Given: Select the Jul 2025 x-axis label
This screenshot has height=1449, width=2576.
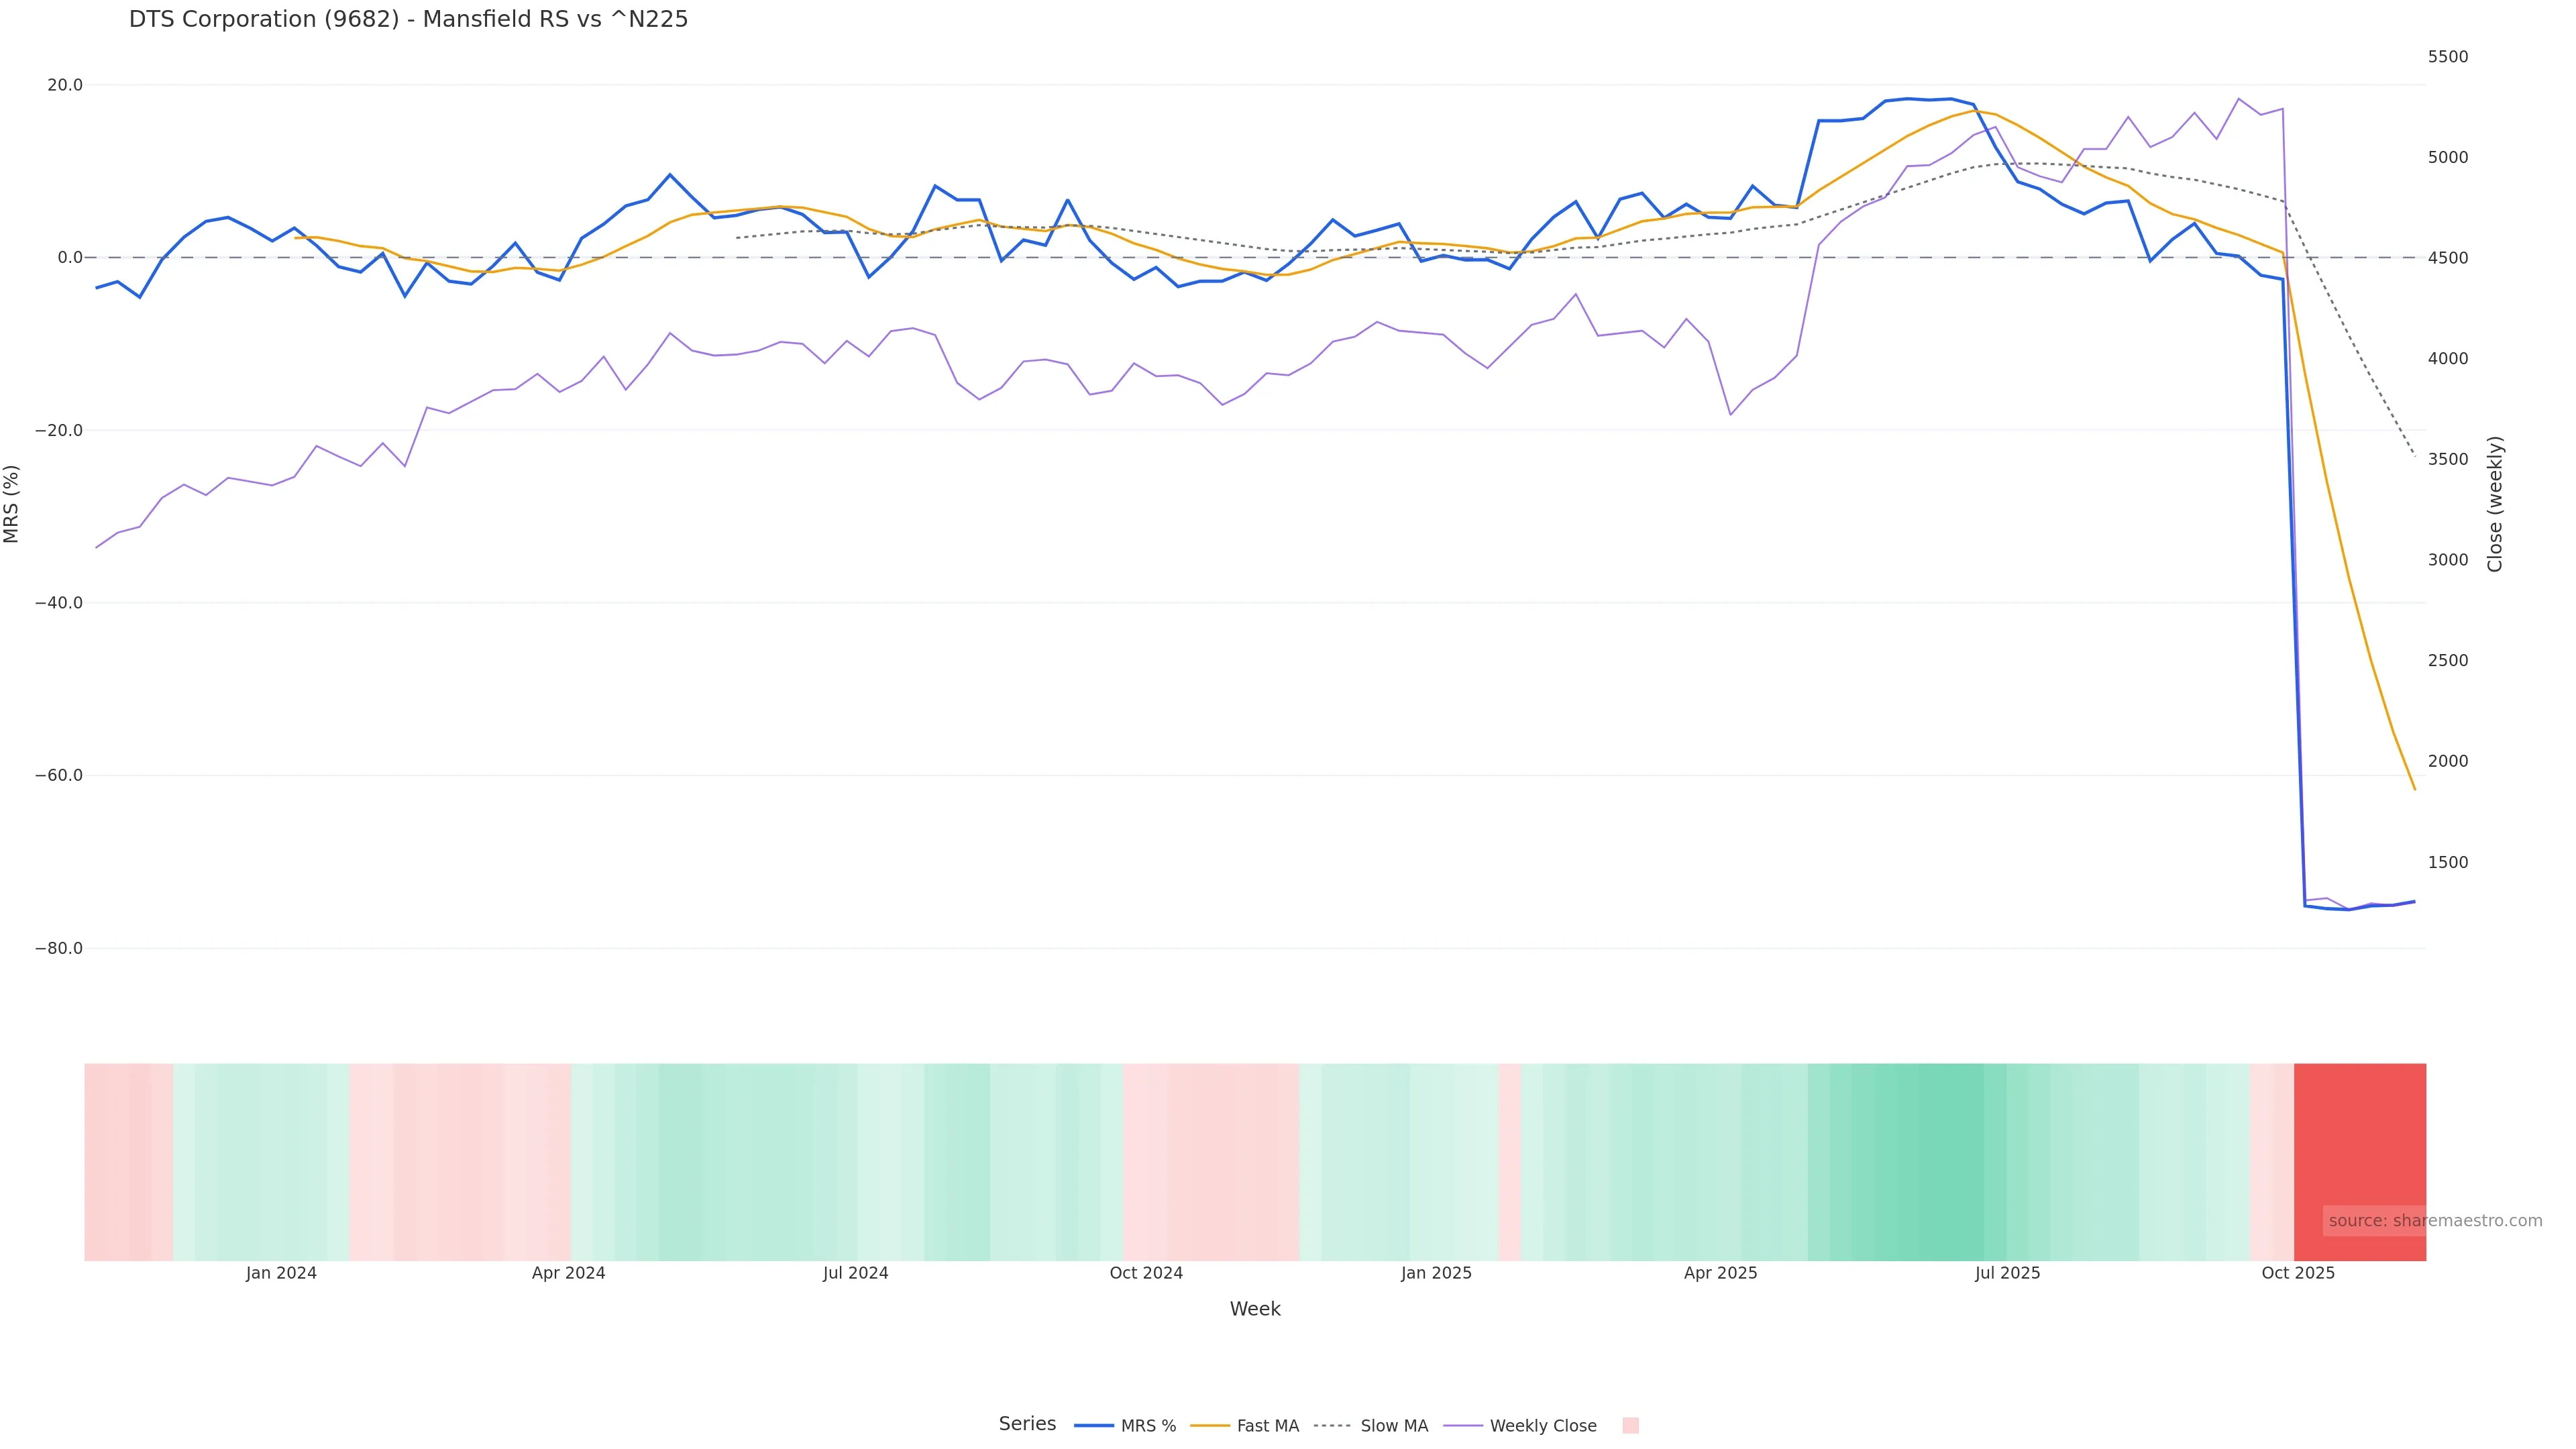Looking at the screenshot, I should click(2007, 1273).
